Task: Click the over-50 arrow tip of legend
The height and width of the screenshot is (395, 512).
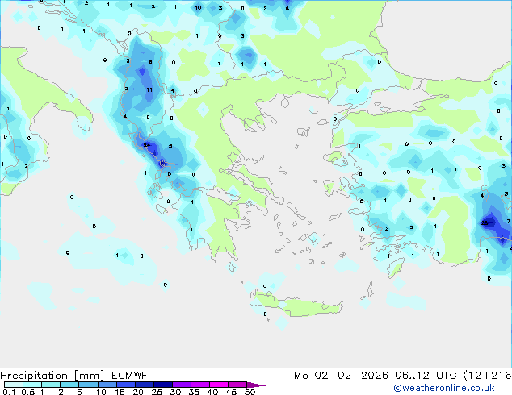Action: click(x=256, y=385)
